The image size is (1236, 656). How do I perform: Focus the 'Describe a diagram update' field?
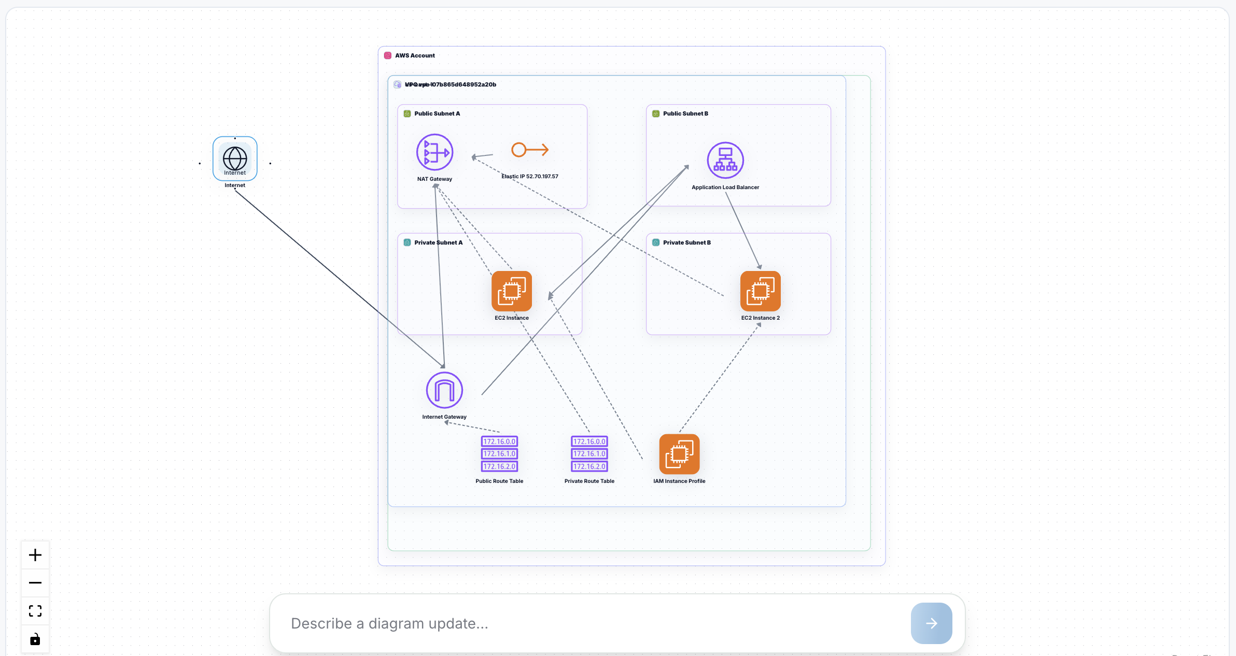pos(596,623)
